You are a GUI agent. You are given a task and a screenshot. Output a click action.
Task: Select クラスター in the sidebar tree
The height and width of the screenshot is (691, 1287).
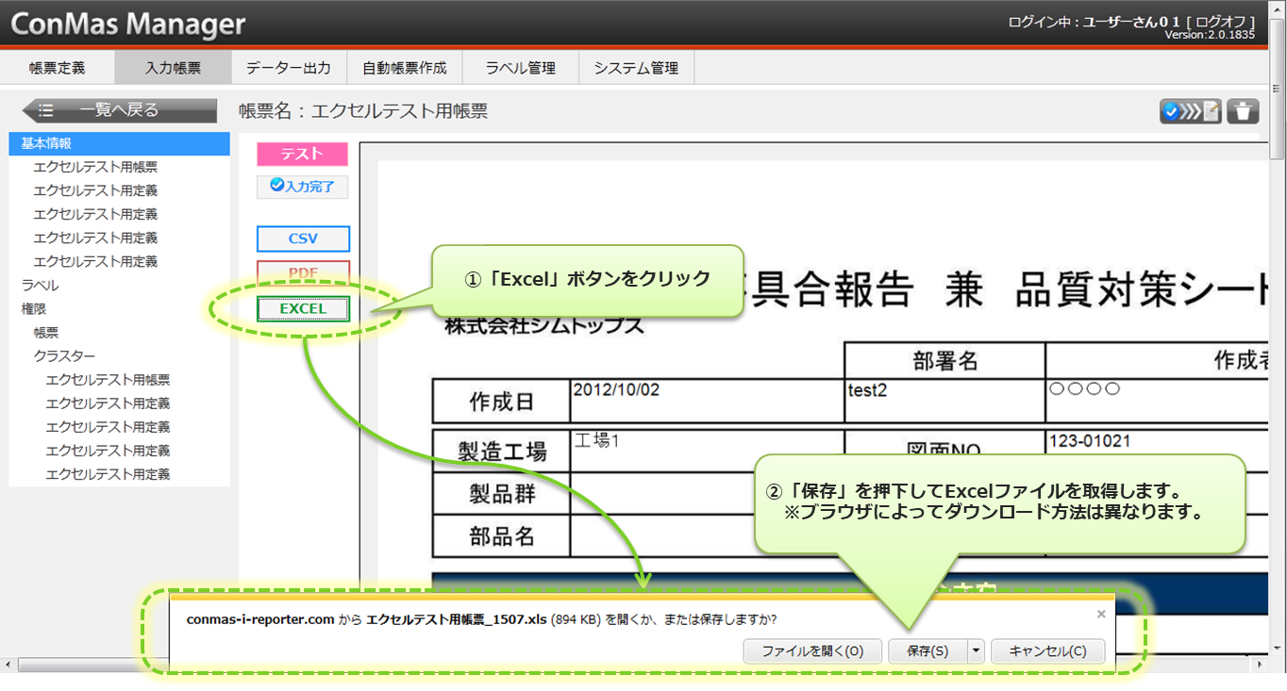(x=64, y=355)
